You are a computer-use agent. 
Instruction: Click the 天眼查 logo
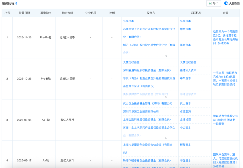pyautogui.click(x=233, y=3)
